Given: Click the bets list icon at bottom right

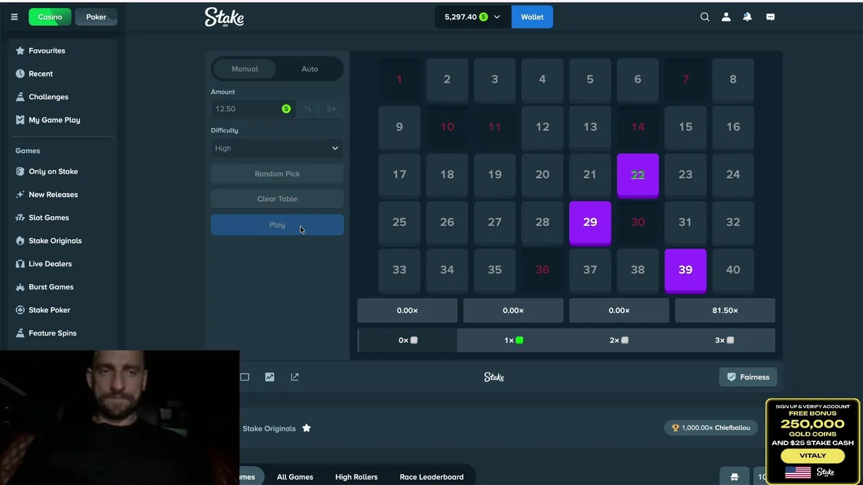Looking at the screenshot, I should pos(734,477).
